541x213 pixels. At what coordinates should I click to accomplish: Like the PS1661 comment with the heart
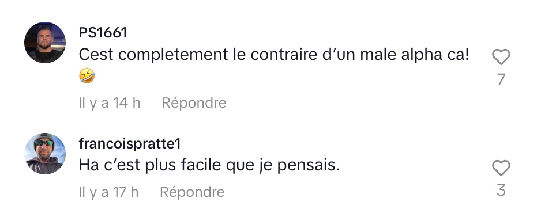[501, 57]
